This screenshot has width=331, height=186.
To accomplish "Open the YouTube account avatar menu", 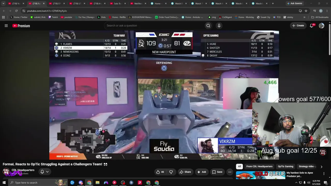I will click(x=321, y=26).
